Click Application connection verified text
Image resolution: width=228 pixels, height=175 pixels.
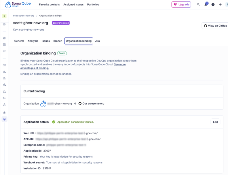[75, 122]
